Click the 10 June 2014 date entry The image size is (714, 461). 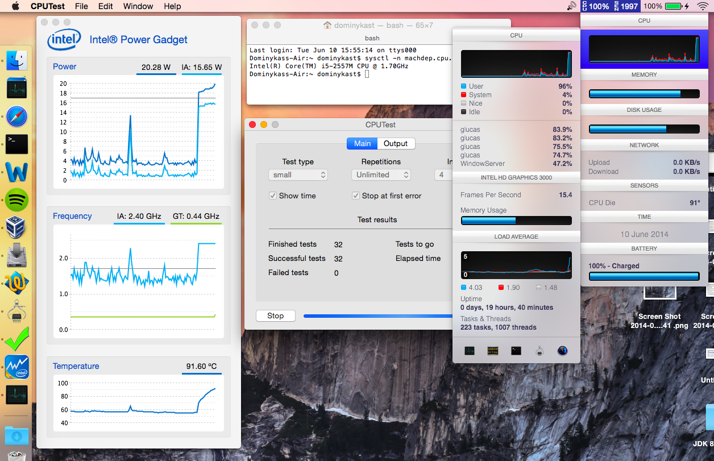644,234
